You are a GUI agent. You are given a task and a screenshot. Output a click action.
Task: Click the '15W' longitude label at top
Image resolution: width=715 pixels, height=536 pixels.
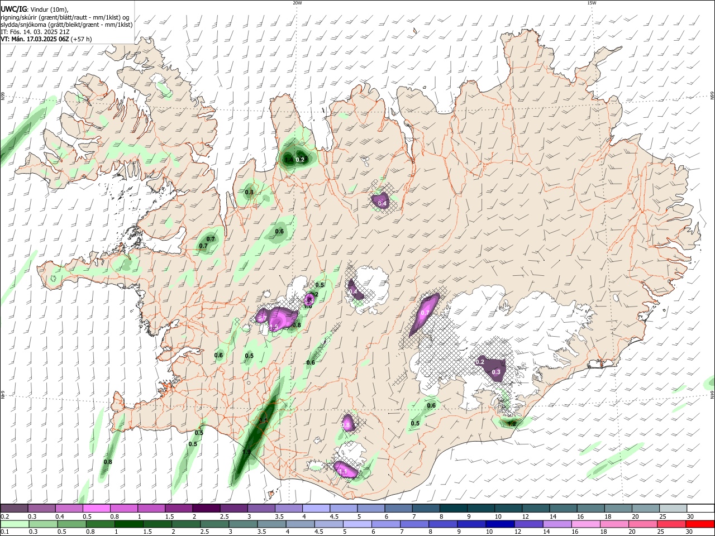(x=592, y=3)
